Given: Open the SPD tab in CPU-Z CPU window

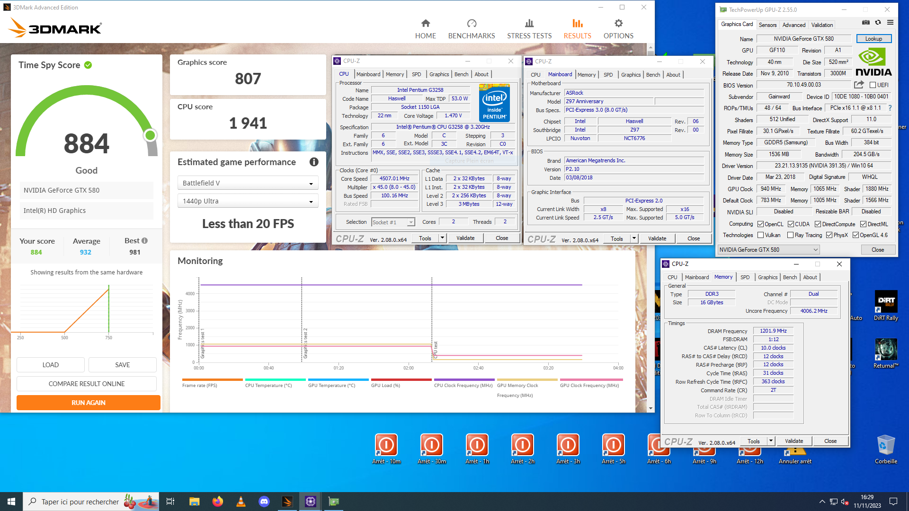Looking at the screenshot, I should point(416,74).
